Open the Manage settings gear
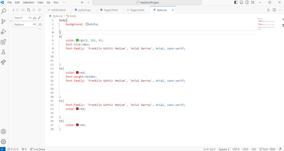This screenshot has height=151, width=284. point(3,142)
